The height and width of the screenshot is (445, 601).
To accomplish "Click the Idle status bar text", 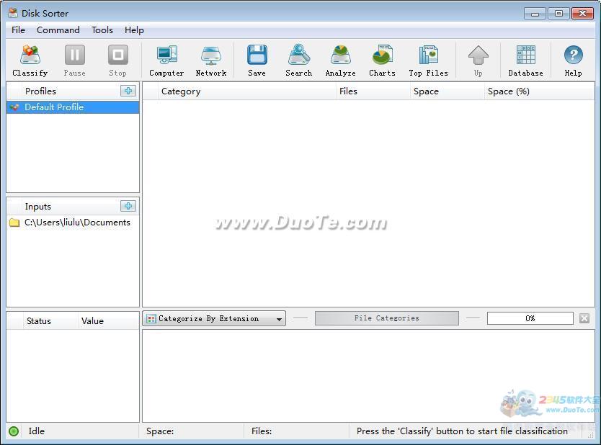I will (x=37, y=431).
